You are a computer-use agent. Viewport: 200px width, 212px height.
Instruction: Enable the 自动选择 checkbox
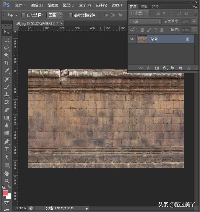pos(23,15)
